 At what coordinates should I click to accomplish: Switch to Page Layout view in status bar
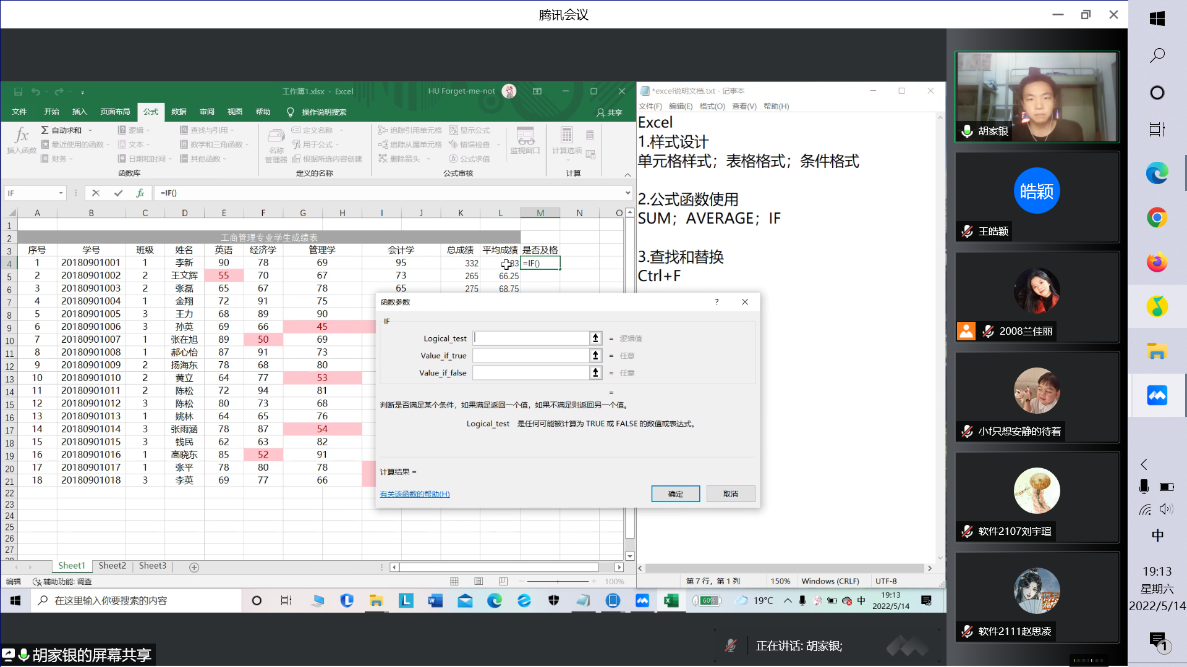(479, 581)
